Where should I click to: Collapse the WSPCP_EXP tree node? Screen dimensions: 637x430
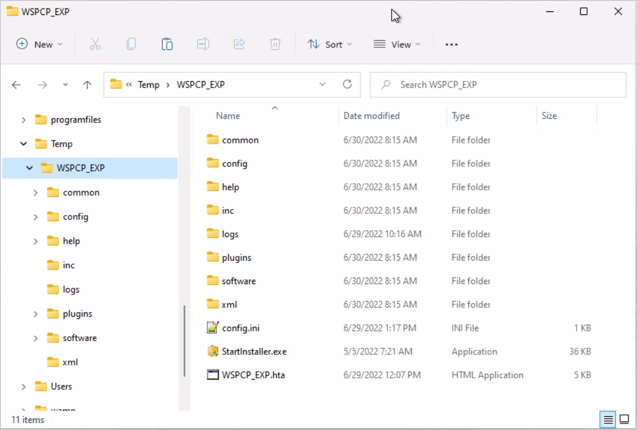pyautogui.click(x=29, y=168)
